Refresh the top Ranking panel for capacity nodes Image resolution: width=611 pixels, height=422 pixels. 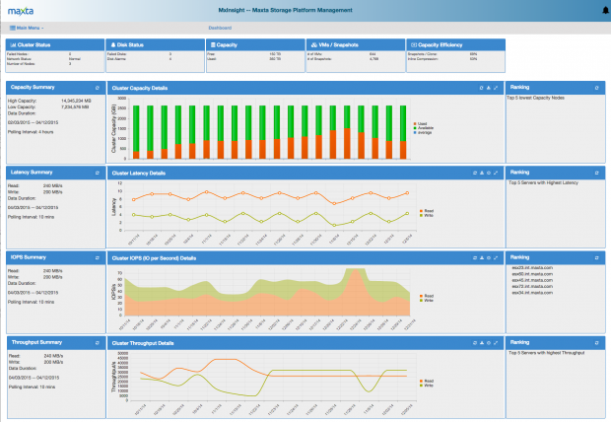tap(599, 88)
